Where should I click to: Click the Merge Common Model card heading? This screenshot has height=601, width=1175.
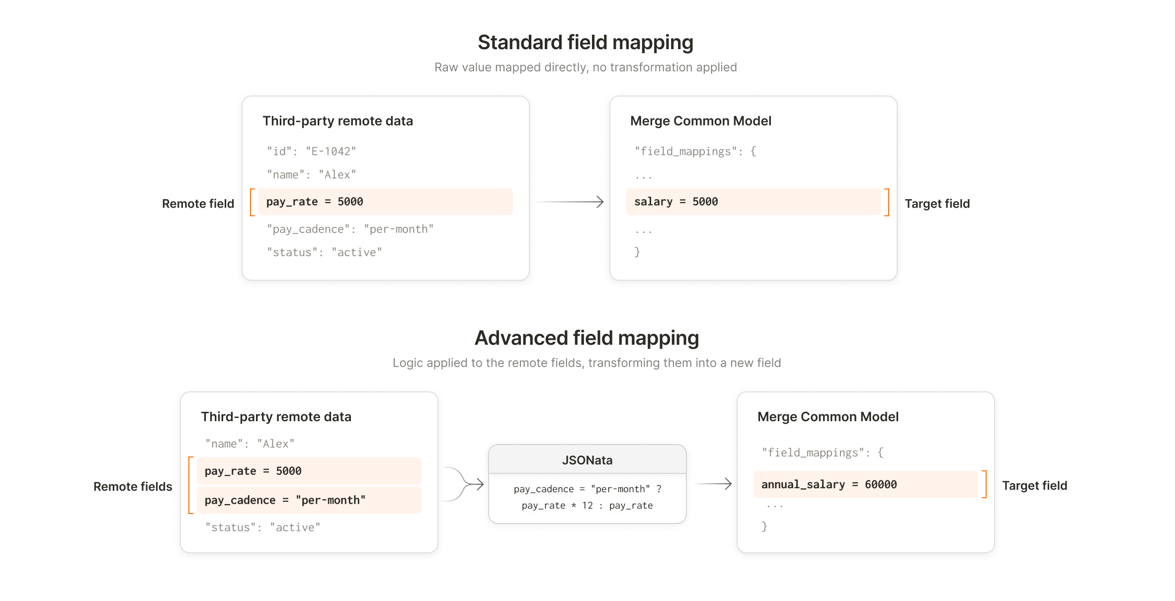[701, 120]
